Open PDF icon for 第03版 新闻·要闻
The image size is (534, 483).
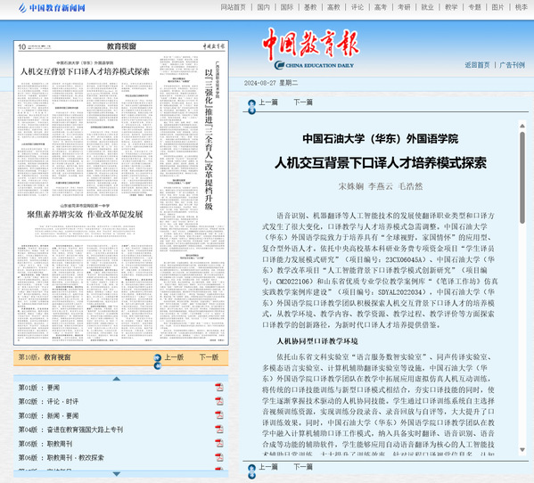pyautogui.click(x=219, y=415)
